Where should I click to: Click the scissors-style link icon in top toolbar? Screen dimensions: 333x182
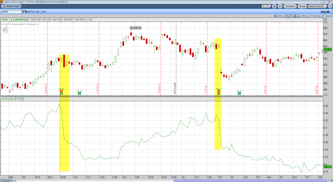click(280, 6)
